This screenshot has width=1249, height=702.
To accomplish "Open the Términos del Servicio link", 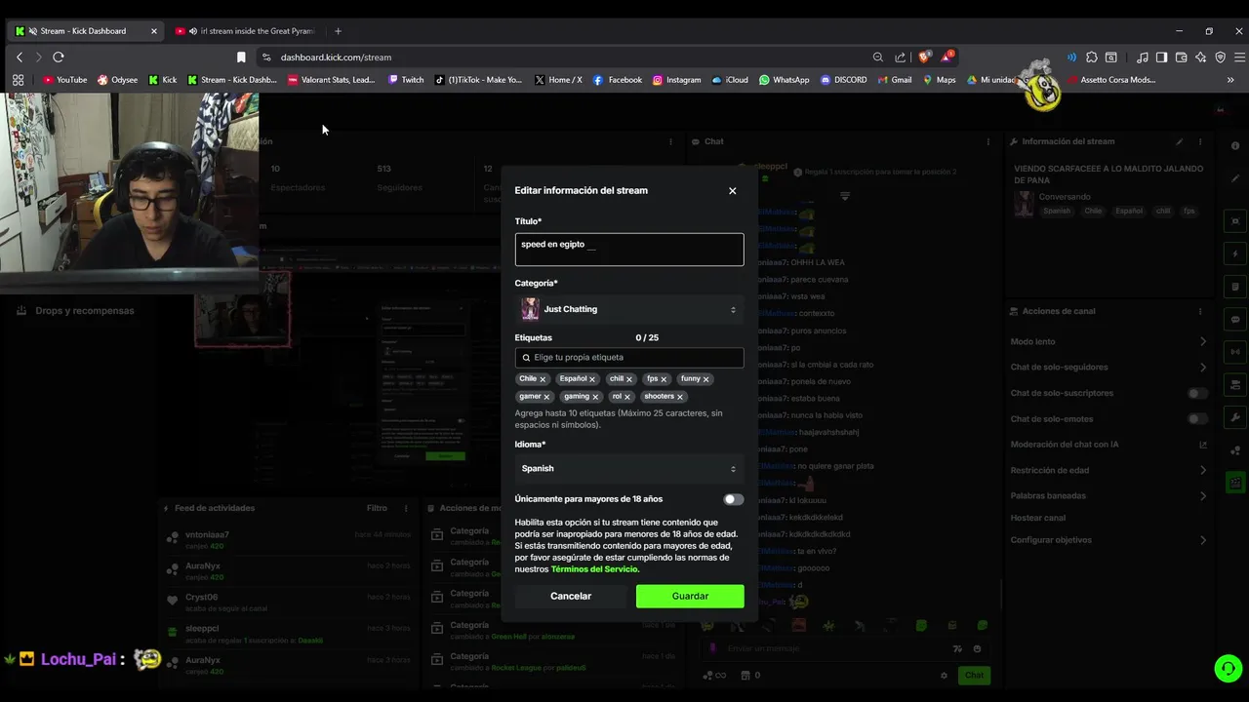I will coord(594,569).
